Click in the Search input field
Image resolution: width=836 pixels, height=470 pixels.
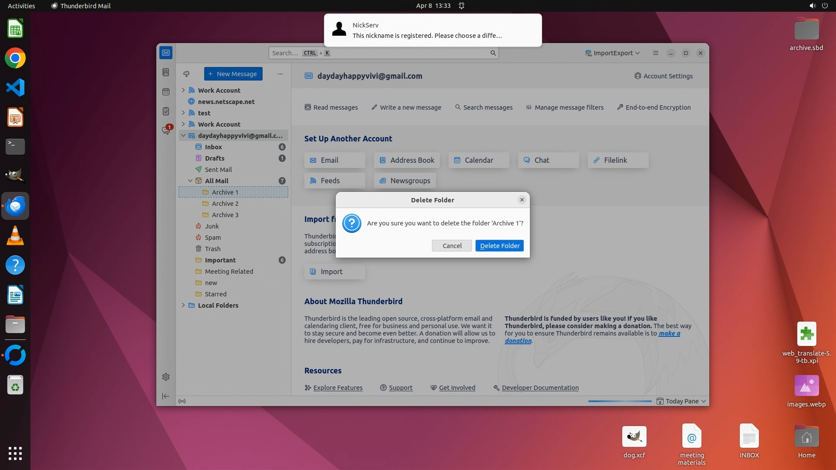379,53
